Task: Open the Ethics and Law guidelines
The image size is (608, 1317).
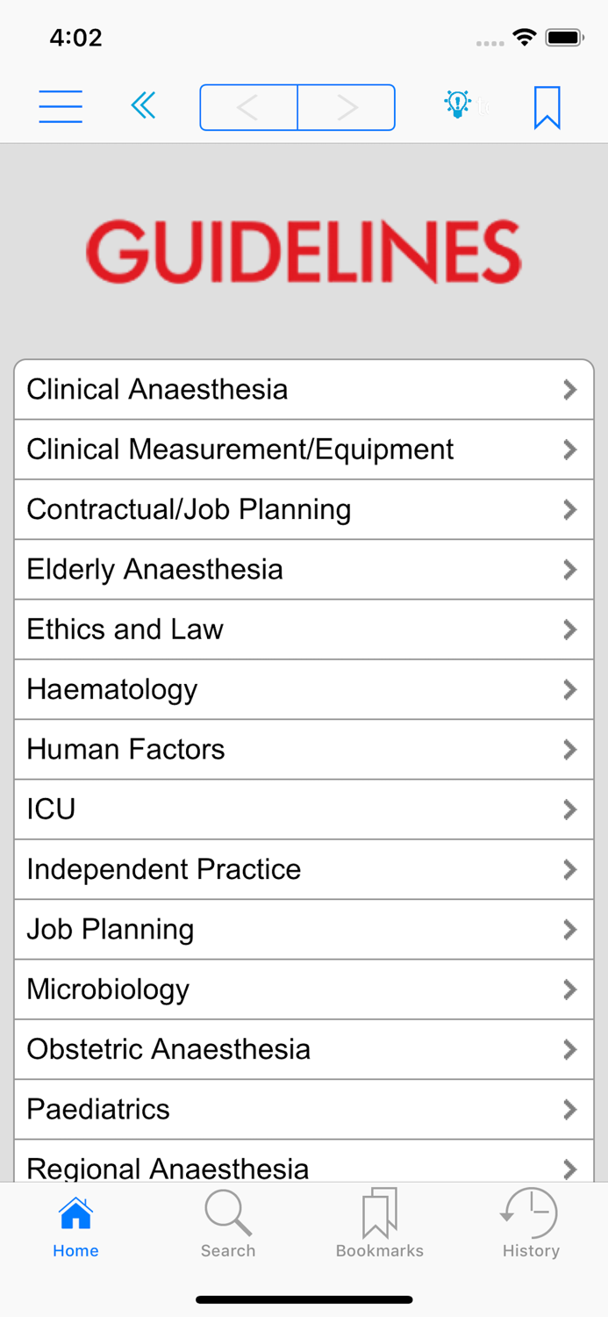Action: click(304, 630)
